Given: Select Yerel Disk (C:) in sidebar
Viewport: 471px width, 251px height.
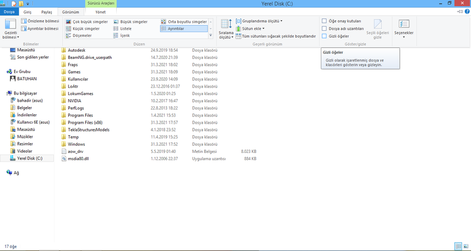Looking at the screenshot, I should click(x=27, y=158).
